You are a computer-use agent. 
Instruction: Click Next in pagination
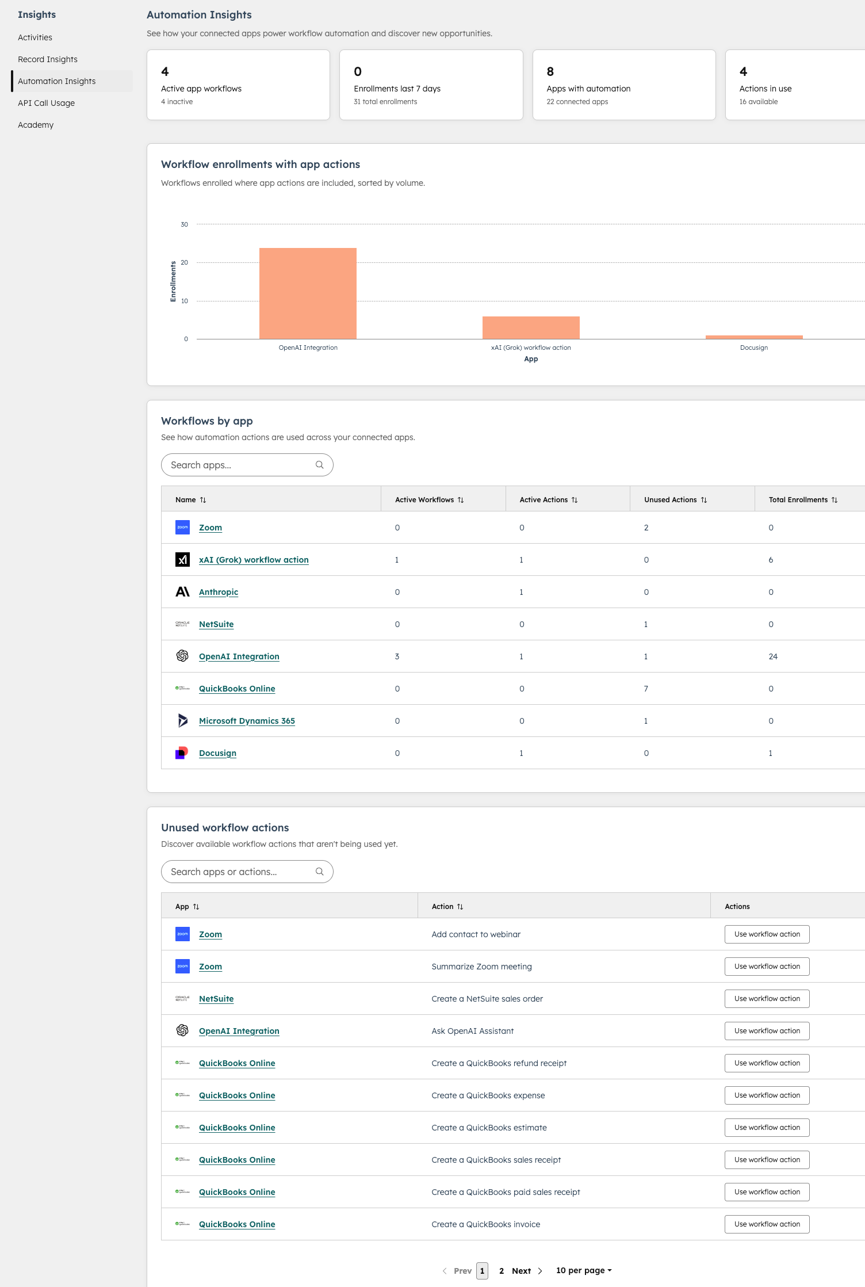[521, 1271]
